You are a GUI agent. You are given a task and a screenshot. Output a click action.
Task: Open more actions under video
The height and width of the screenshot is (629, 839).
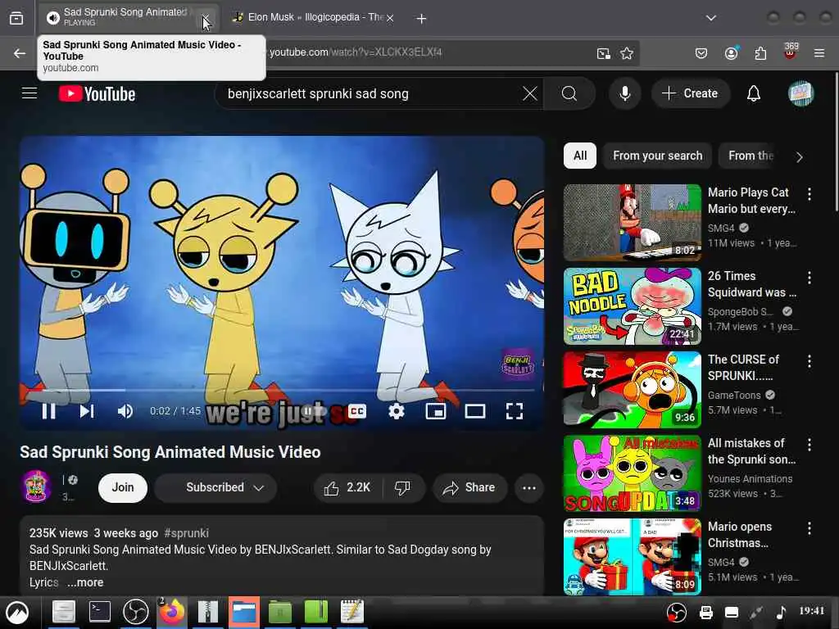pos(529,487)
